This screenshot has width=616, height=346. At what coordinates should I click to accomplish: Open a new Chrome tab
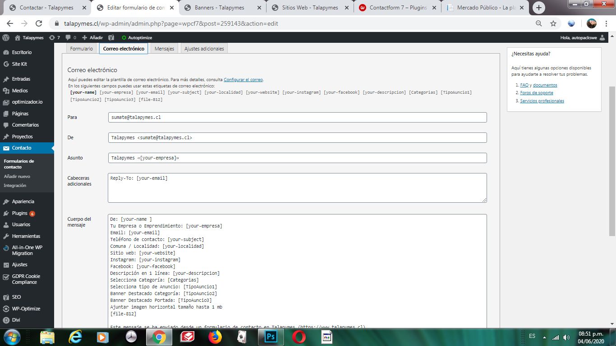tap(539, 8)
